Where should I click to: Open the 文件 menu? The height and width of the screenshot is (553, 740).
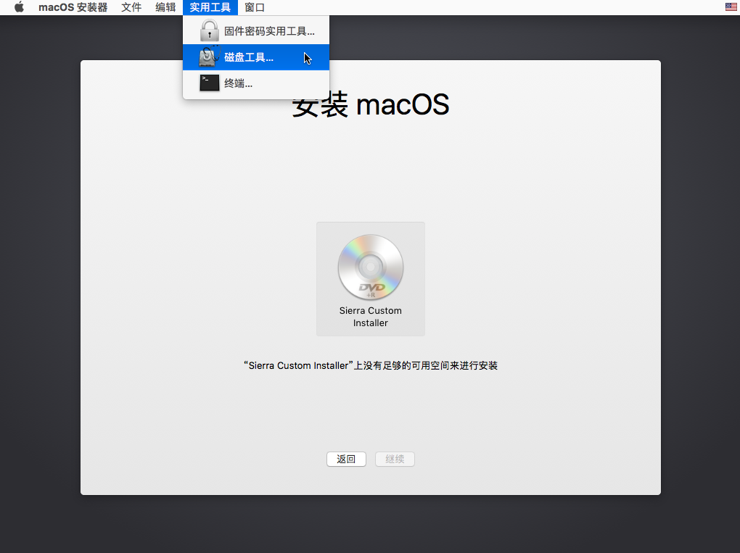click(131, 7)
